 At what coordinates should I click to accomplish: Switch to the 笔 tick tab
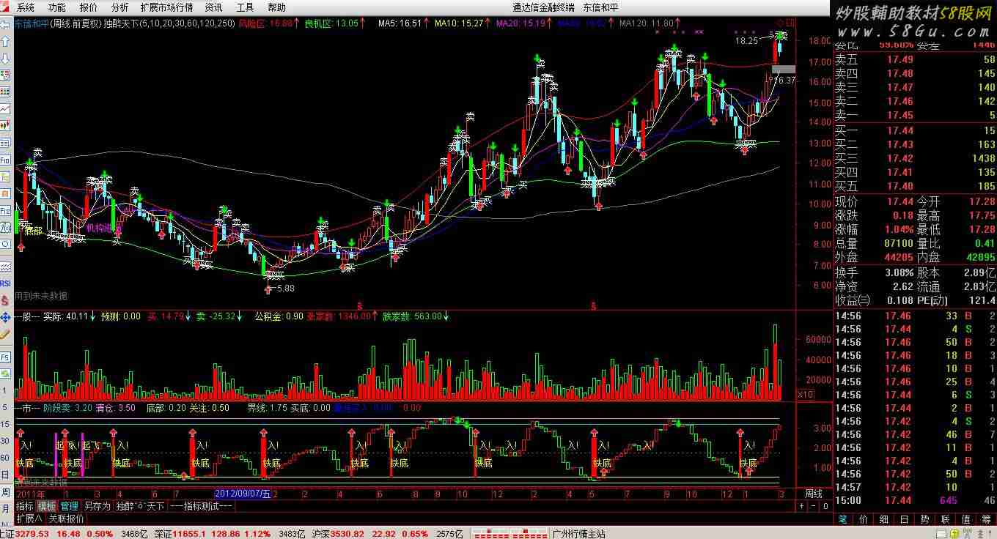coord(843,519)
